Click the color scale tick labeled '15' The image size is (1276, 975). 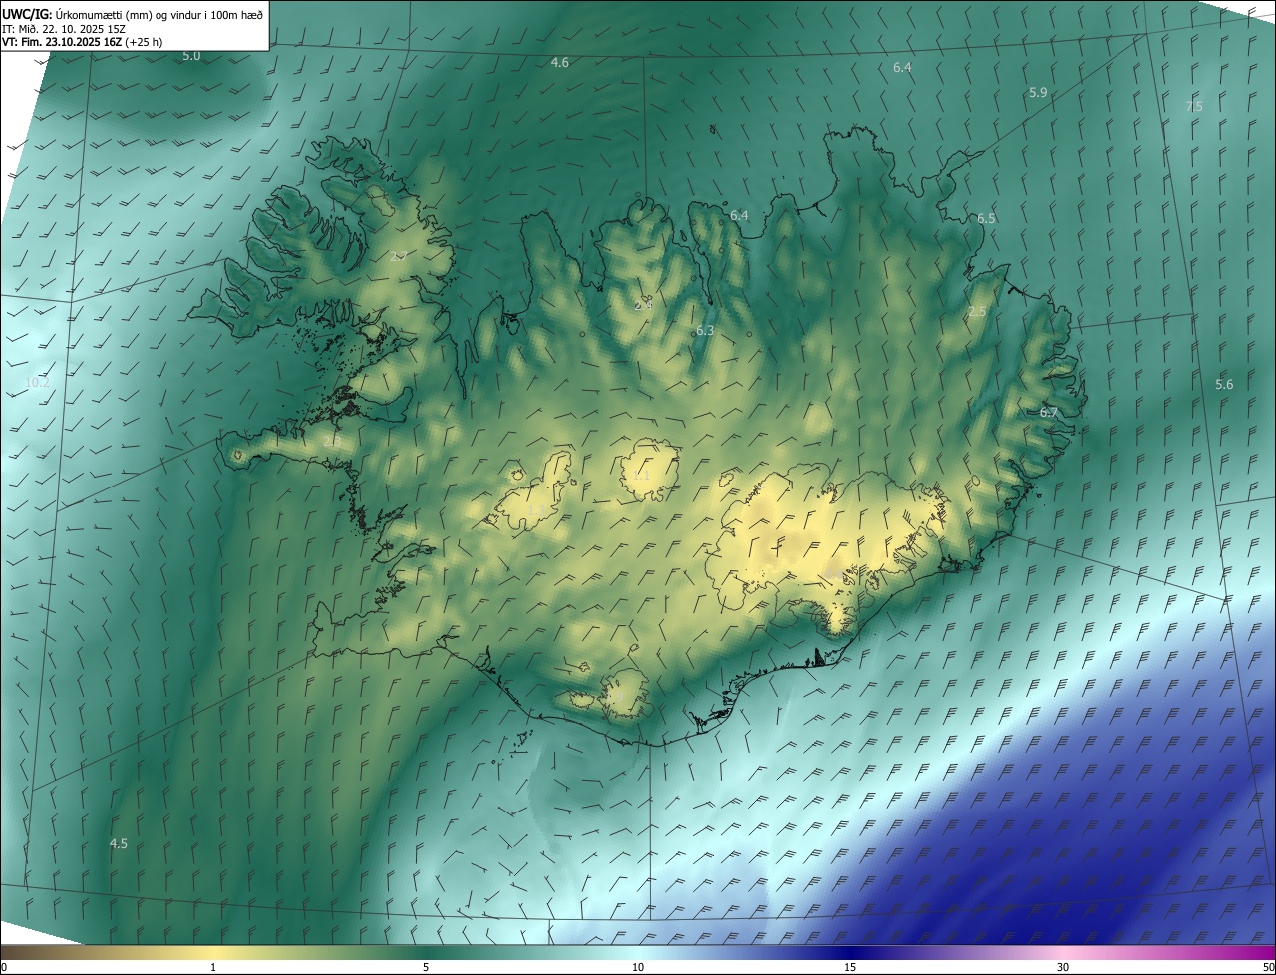[x=850, y=967]
